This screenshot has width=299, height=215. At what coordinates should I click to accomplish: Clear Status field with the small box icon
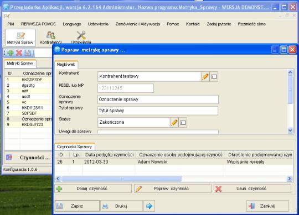point(183,123)
